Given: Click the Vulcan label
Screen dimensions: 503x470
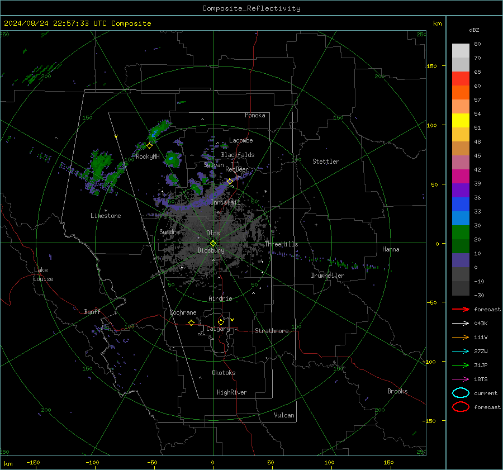Looking at the screenshot, I should [284, 415].
